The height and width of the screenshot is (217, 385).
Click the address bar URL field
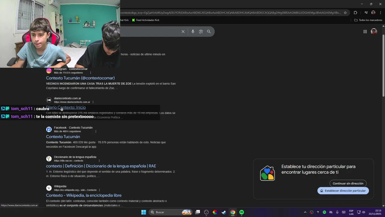(230, 13)
